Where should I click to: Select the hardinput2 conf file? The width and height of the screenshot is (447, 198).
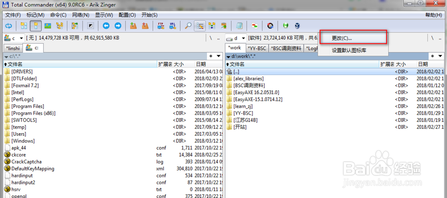tap(113, 182)
